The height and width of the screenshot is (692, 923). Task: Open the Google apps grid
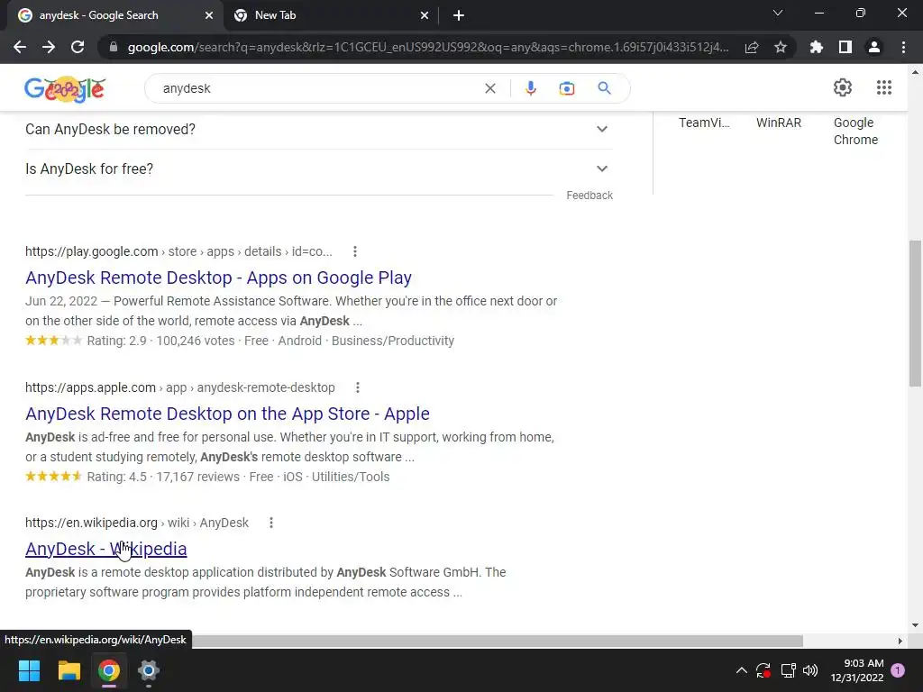884,87
